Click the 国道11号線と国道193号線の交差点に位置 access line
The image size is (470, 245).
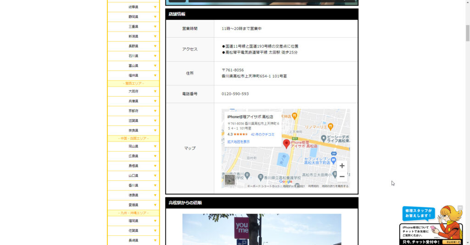point(260,46)
